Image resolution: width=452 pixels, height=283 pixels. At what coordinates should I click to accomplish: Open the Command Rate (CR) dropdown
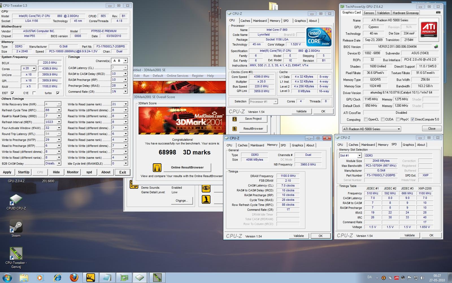pyautogui.click(x=125, y=91)
